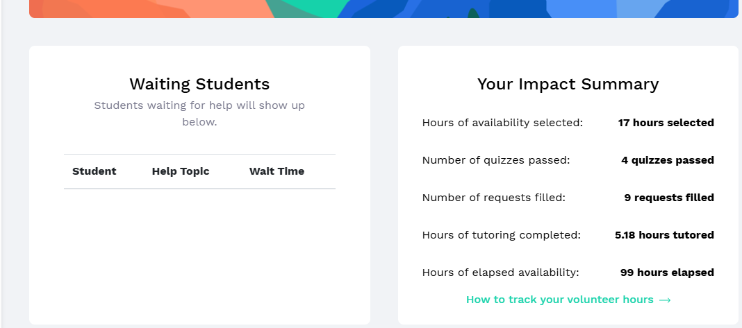Click the Waiting Students heading
Image resolution: width=742 pixels, height=328 pixels.
pyautogui.click(x=199, y=85)
